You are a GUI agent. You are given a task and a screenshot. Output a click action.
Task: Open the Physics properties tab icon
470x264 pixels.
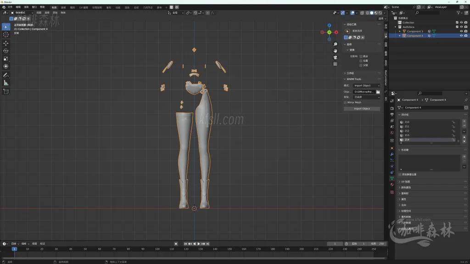coord(392,166)
